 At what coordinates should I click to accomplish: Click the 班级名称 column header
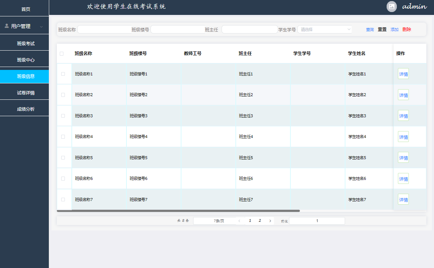83,54
